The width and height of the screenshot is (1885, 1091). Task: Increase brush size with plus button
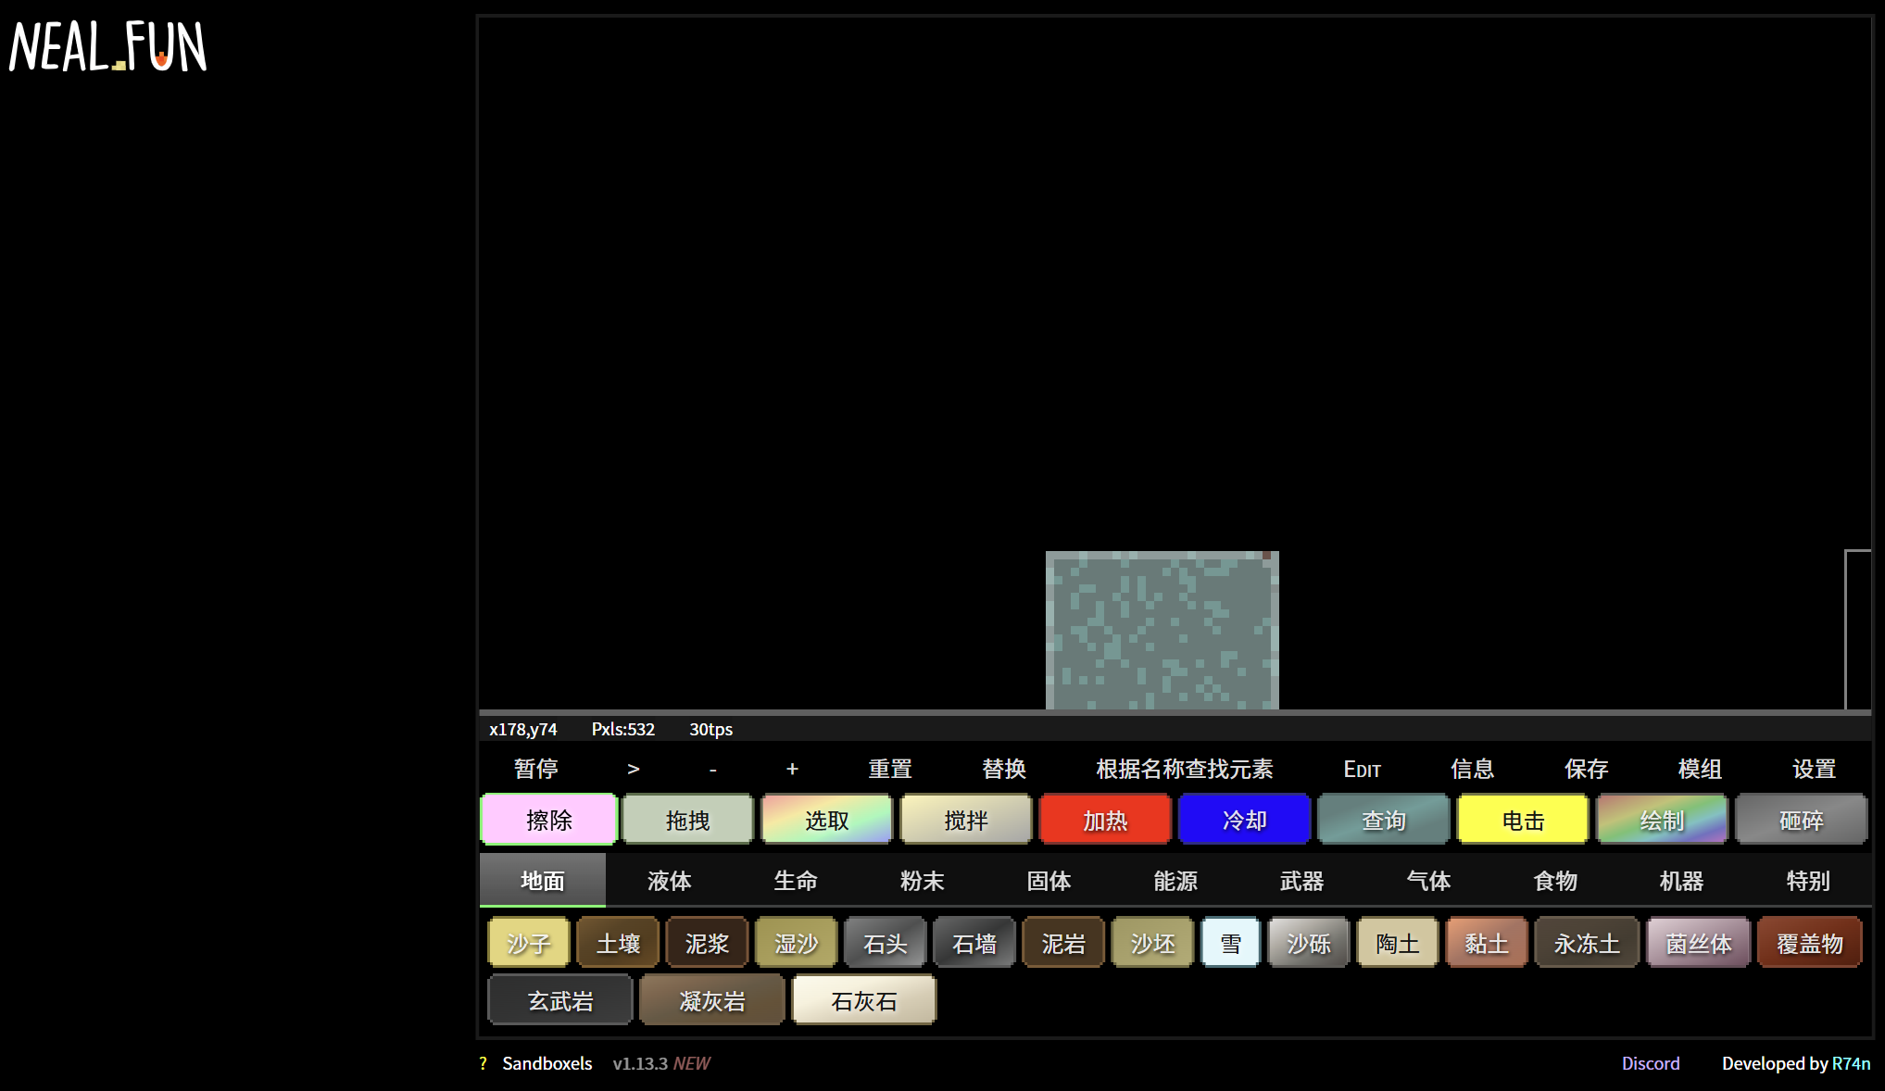pyautogui.click(x=792, y=769)
